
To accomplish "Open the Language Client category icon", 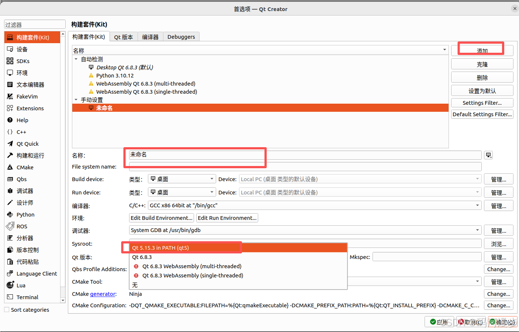I will [x=10, y=273].
